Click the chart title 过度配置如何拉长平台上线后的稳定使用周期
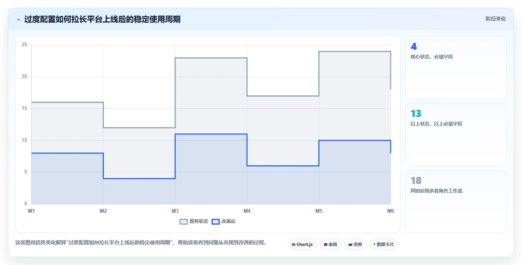 click(x=102, y=19)
